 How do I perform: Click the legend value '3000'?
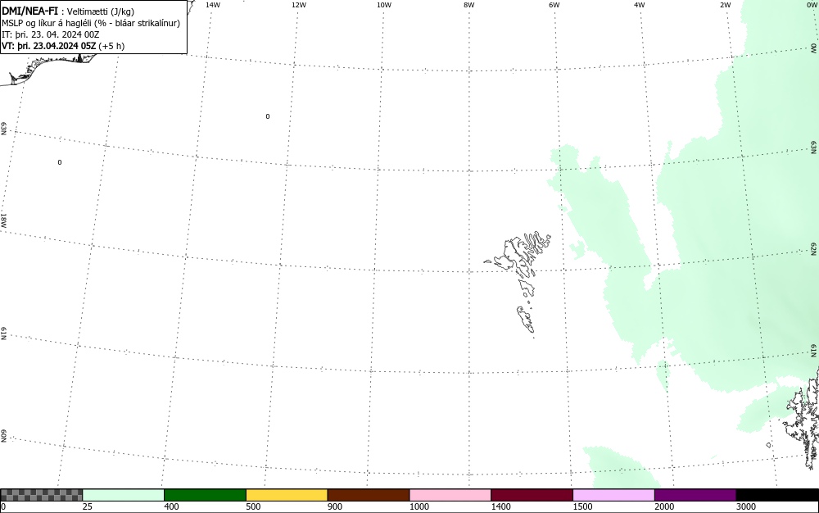click(746, 506)
